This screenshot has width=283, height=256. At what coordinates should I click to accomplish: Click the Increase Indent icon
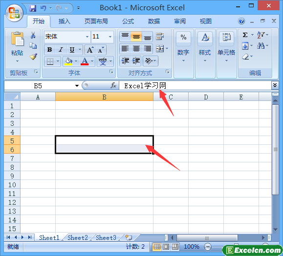[136, 61]
